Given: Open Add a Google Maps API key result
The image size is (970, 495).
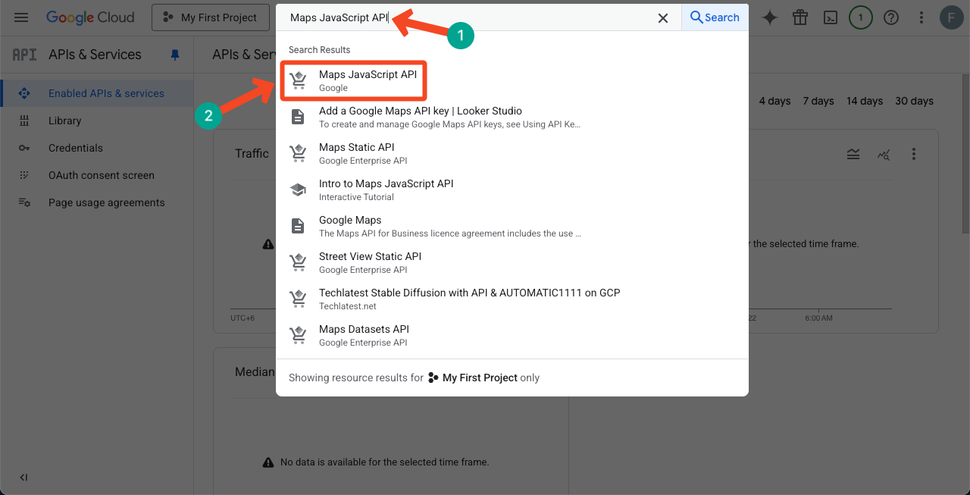Looking at the screenshot, I should click(512, 117).
